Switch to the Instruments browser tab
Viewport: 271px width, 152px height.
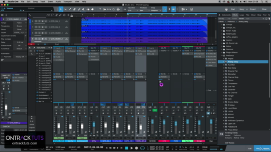tap(226, 15)
